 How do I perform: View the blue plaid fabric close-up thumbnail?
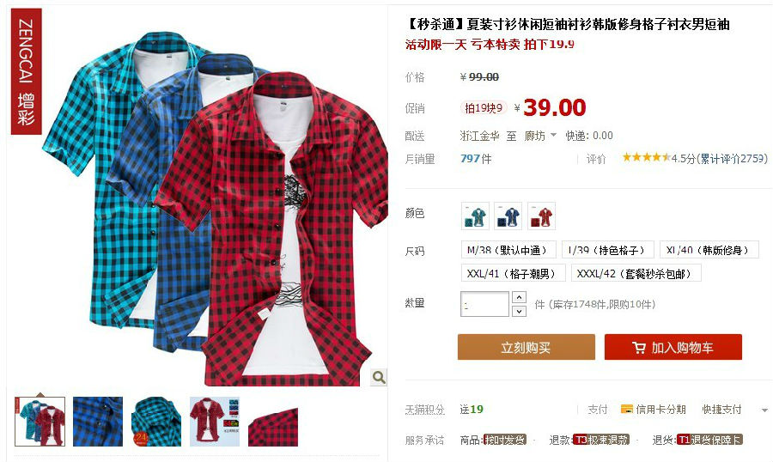[x=98, y=422]
